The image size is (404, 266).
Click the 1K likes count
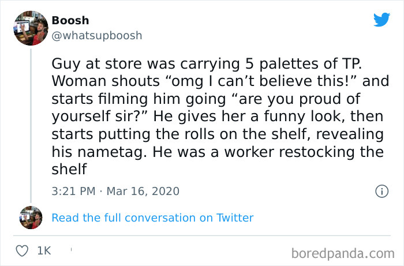tap(44, 252)
